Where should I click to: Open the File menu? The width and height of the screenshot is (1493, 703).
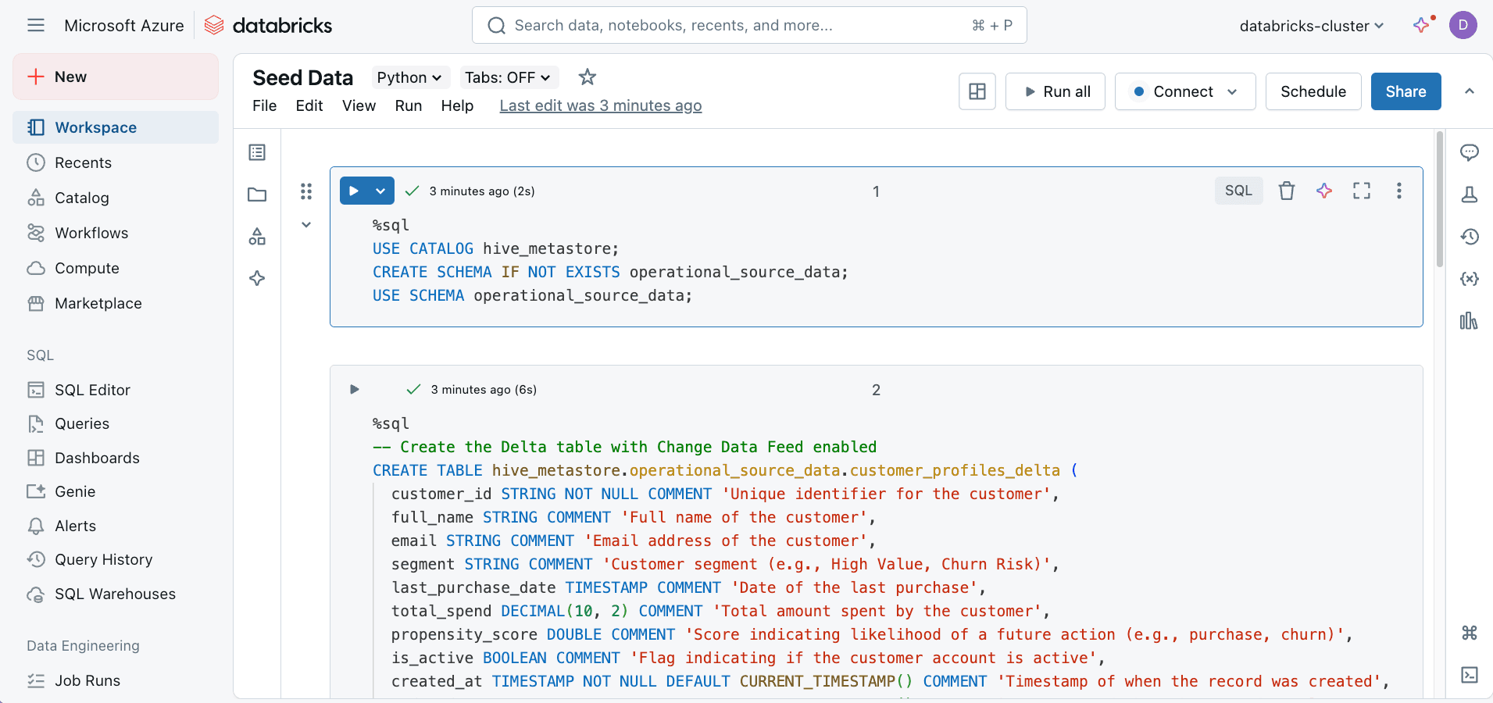click(264, 105)
